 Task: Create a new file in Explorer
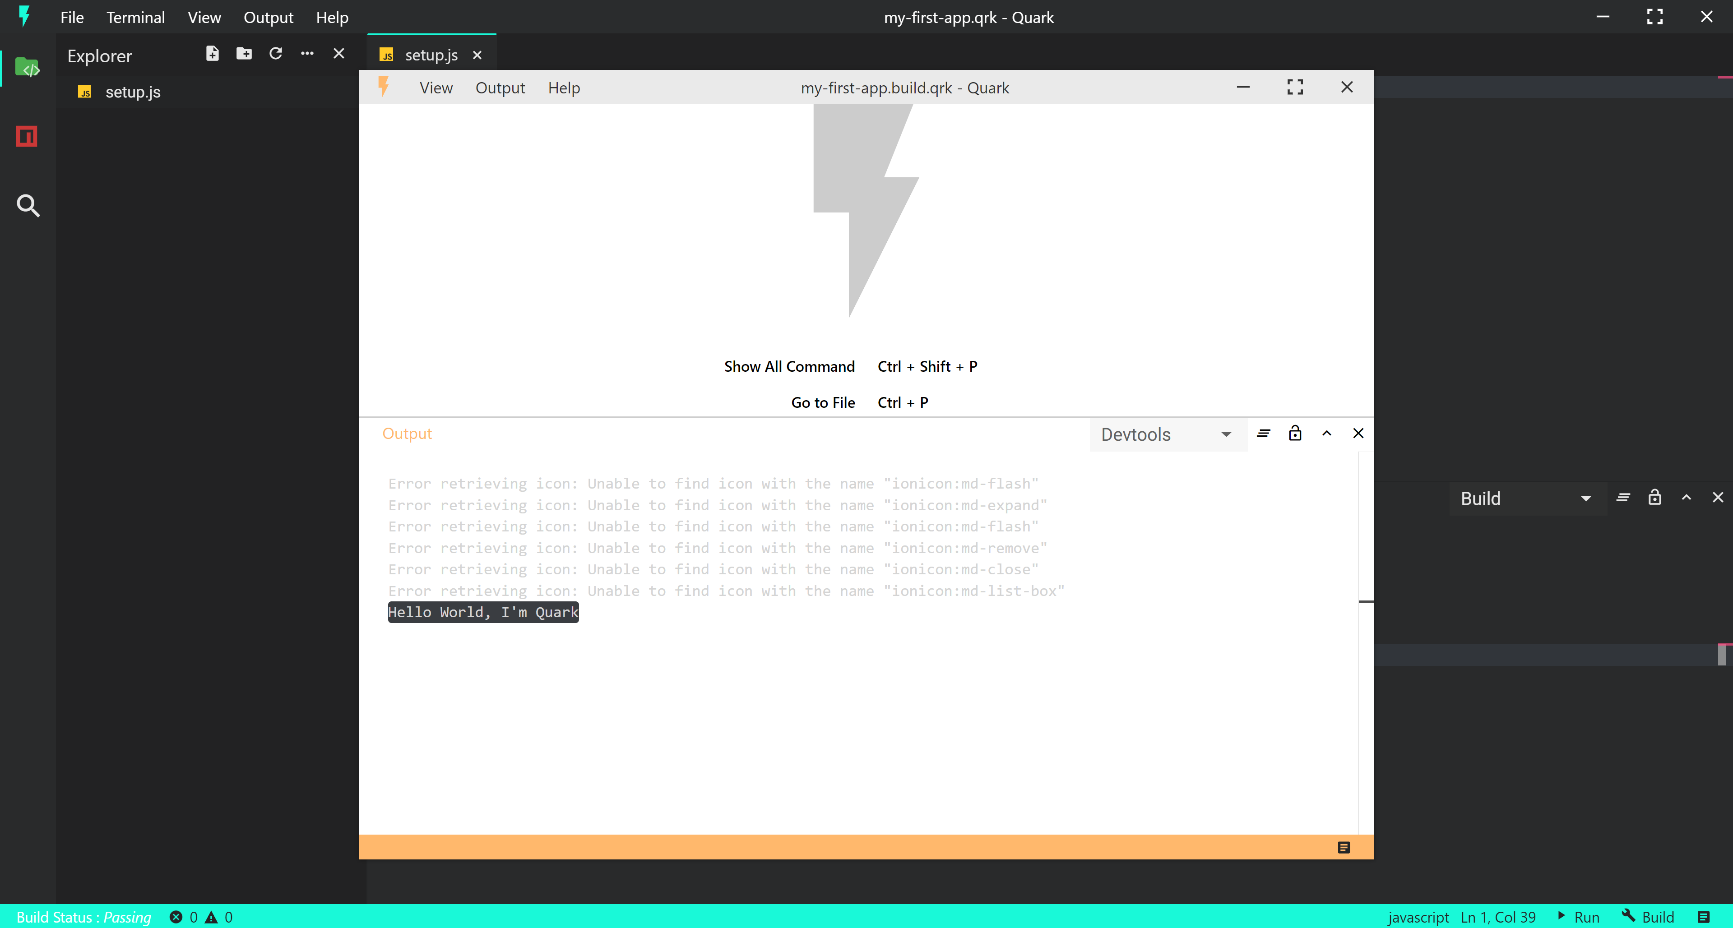point(213,54)
